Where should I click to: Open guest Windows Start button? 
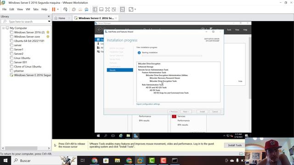point(98,136)
